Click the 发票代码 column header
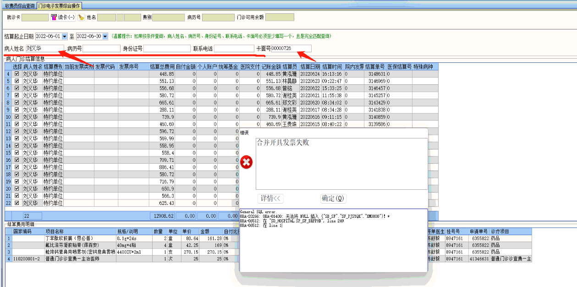 tap(106, 67)
